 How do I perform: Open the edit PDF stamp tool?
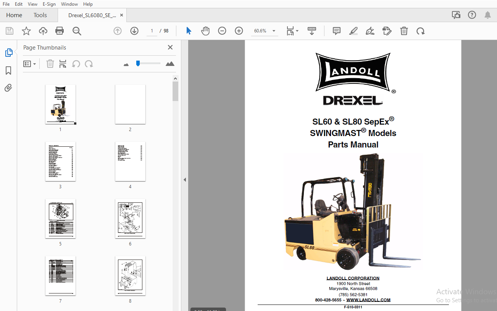[387, 31]
